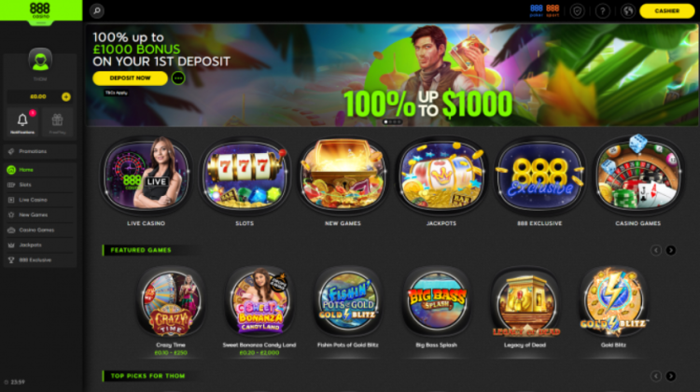The image size is (700, 392).
Task: Expand banner details with three-dots button
Action: (178, 78)
